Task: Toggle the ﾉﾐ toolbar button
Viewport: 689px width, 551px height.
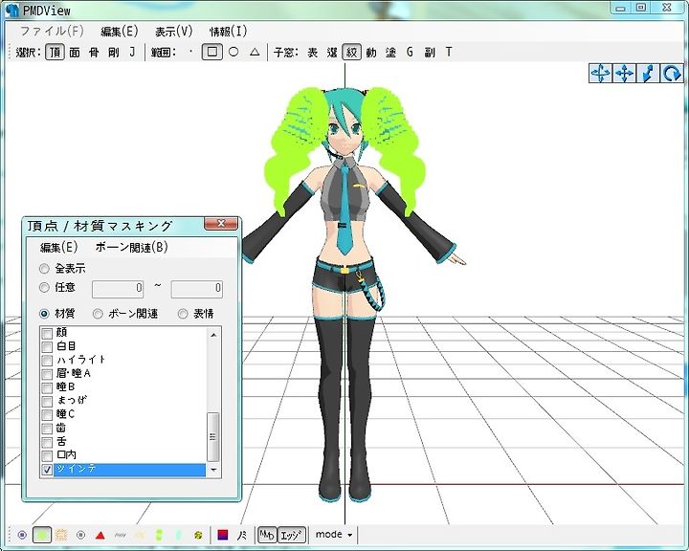Action: (x=242, y=535)
